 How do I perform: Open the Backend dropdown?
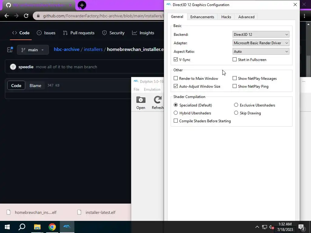pos(261,35)
